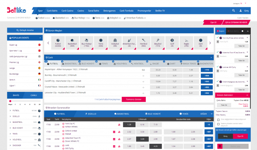257x150 pixels.
Task: Clear coupon with trash icon
Action: tap(220, 146)
